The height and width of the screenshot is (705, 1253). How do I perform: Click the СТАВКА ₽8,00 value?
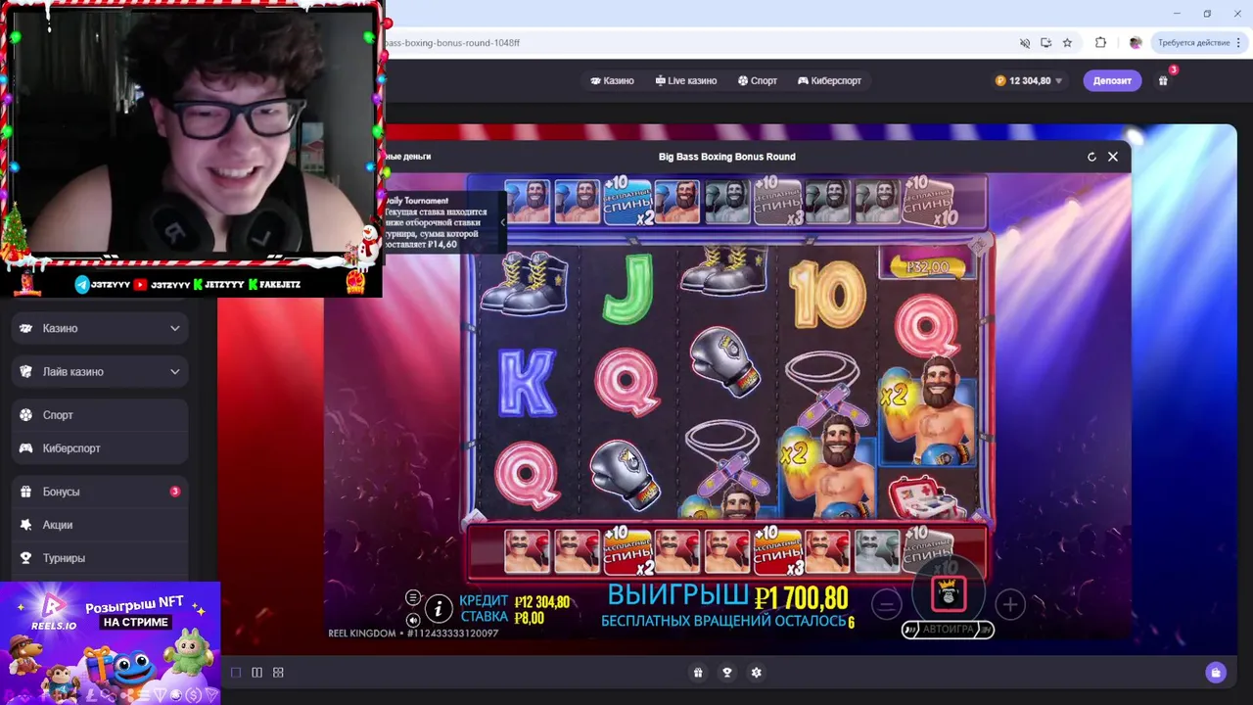529,618
